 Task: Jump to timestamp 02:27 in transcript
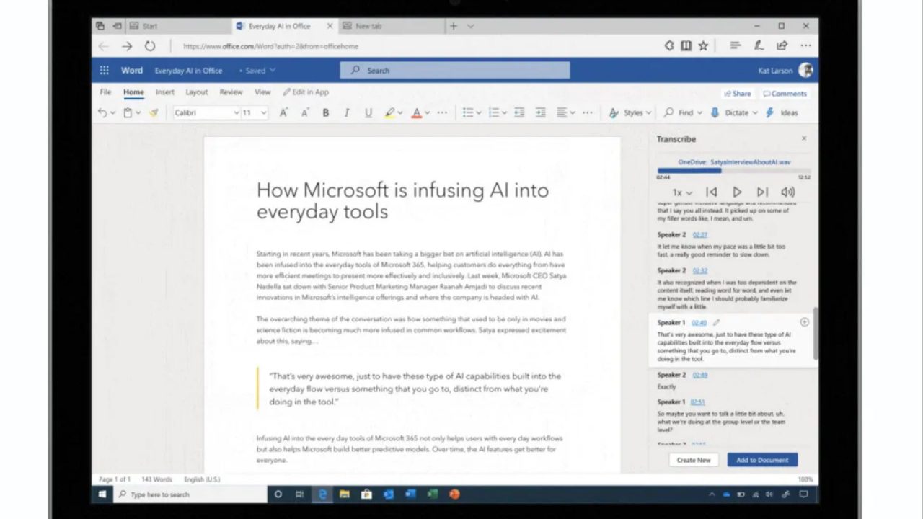tap(700, 235)
